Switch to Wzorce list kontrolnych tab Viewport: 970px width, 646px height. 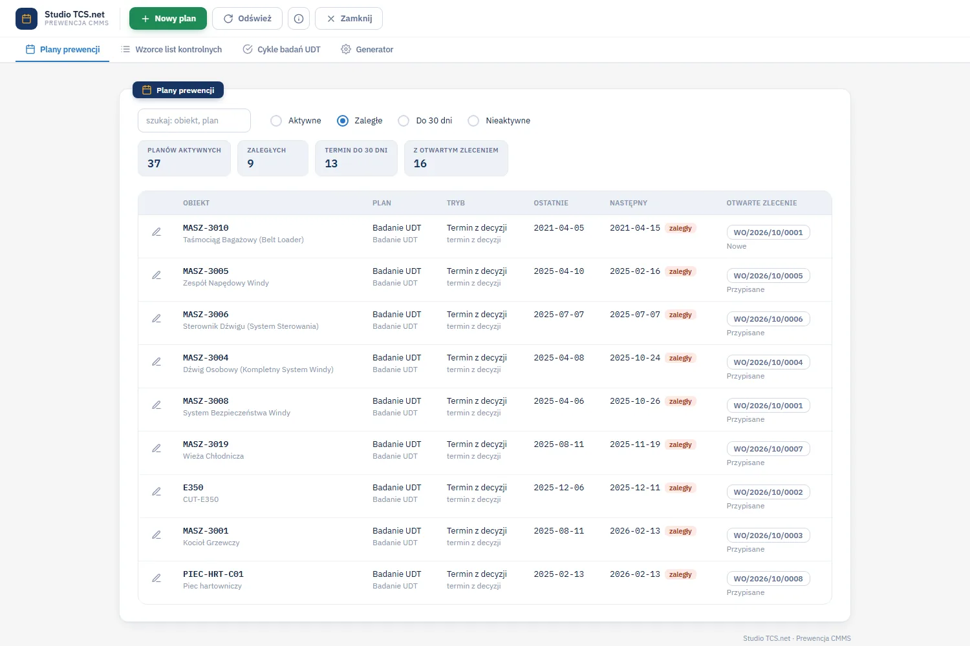pyautogui.click(x=171, y=50)
